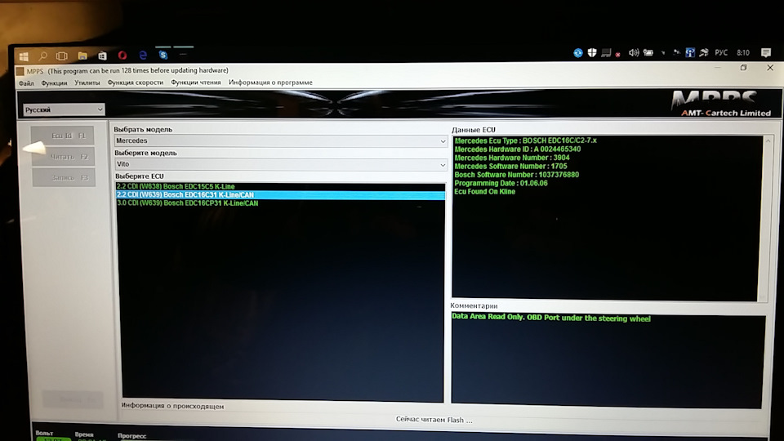784x441 pixels.
Task: Click the Данные ECU label
Action: point(474,130)
